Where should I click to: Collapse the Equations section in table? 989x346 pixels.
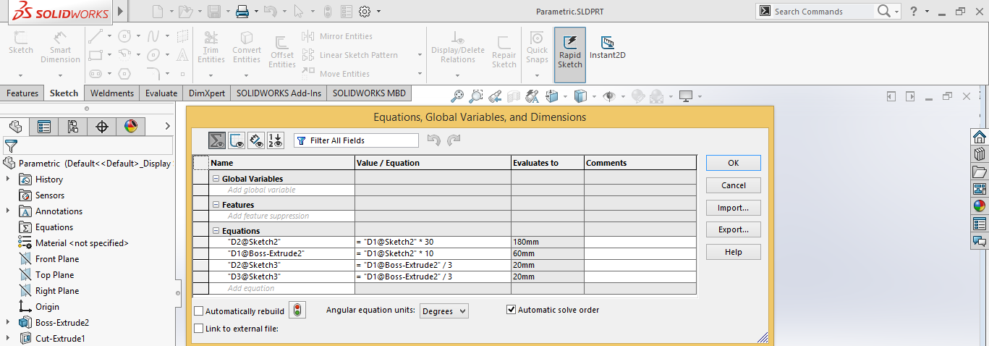click(x=216, y=231)
